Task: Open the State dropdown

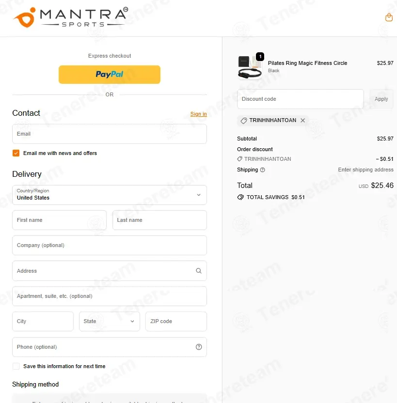Action: pyautogui.click(x=110, y=321)
